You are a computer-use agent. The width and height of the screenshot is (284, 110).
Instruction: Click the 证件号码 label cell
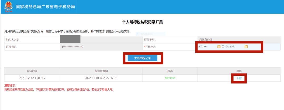coord(32,47)
